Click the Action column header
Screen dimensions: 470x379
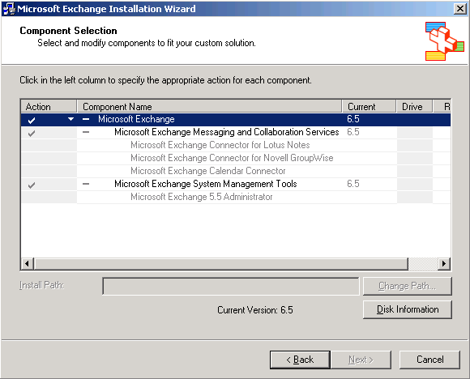(x=49, y=106)
